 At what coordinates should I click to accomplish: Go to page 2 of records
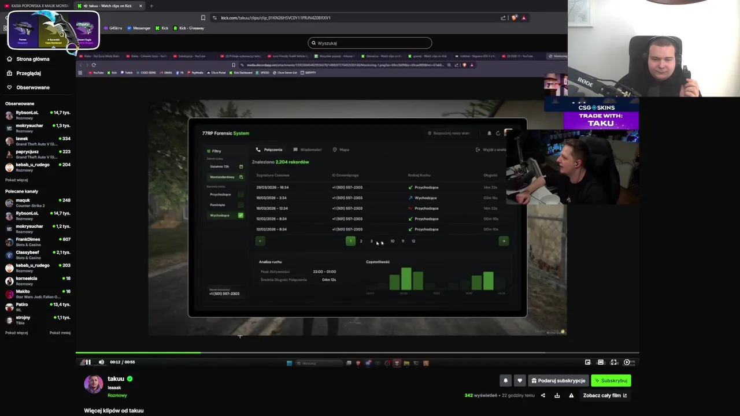tap(361, 241)
